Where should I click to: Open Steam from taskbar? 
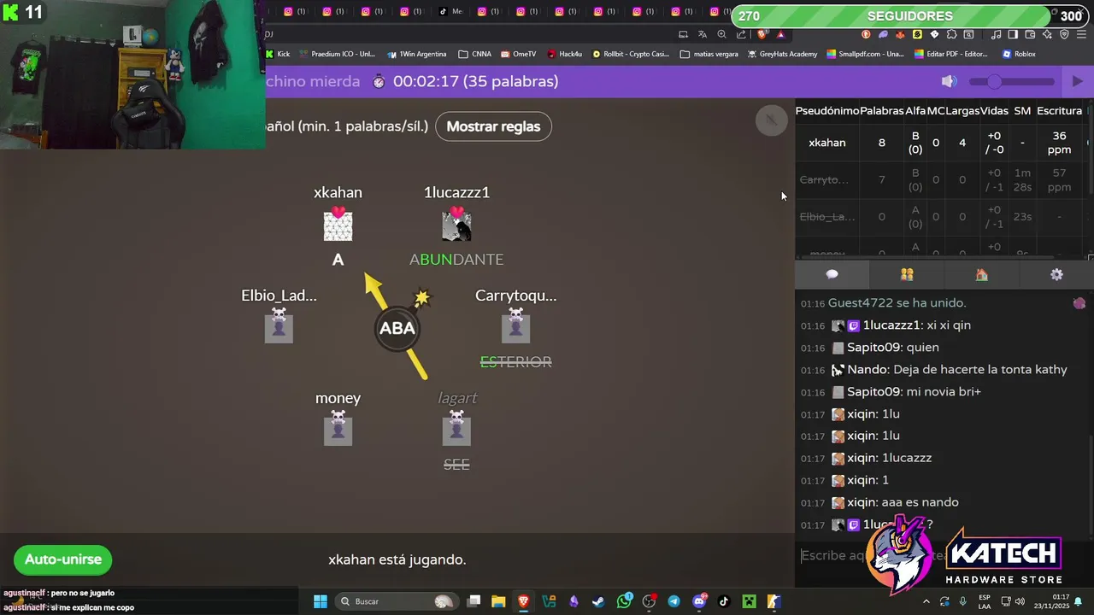tap(598, 601)
